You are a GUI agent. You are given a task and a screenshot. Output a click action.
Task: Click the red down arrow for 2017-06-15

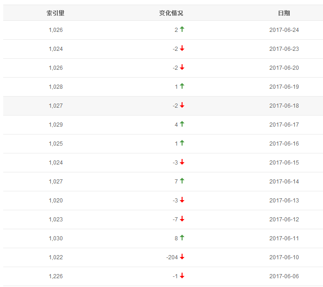[182, 162]
